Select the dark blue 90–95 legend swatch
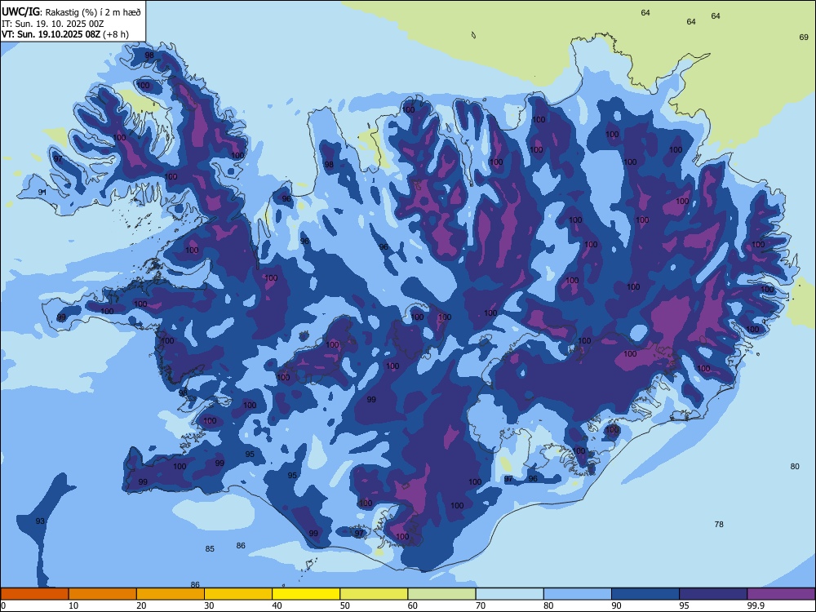The image size is (816, 612). (645, 594)
